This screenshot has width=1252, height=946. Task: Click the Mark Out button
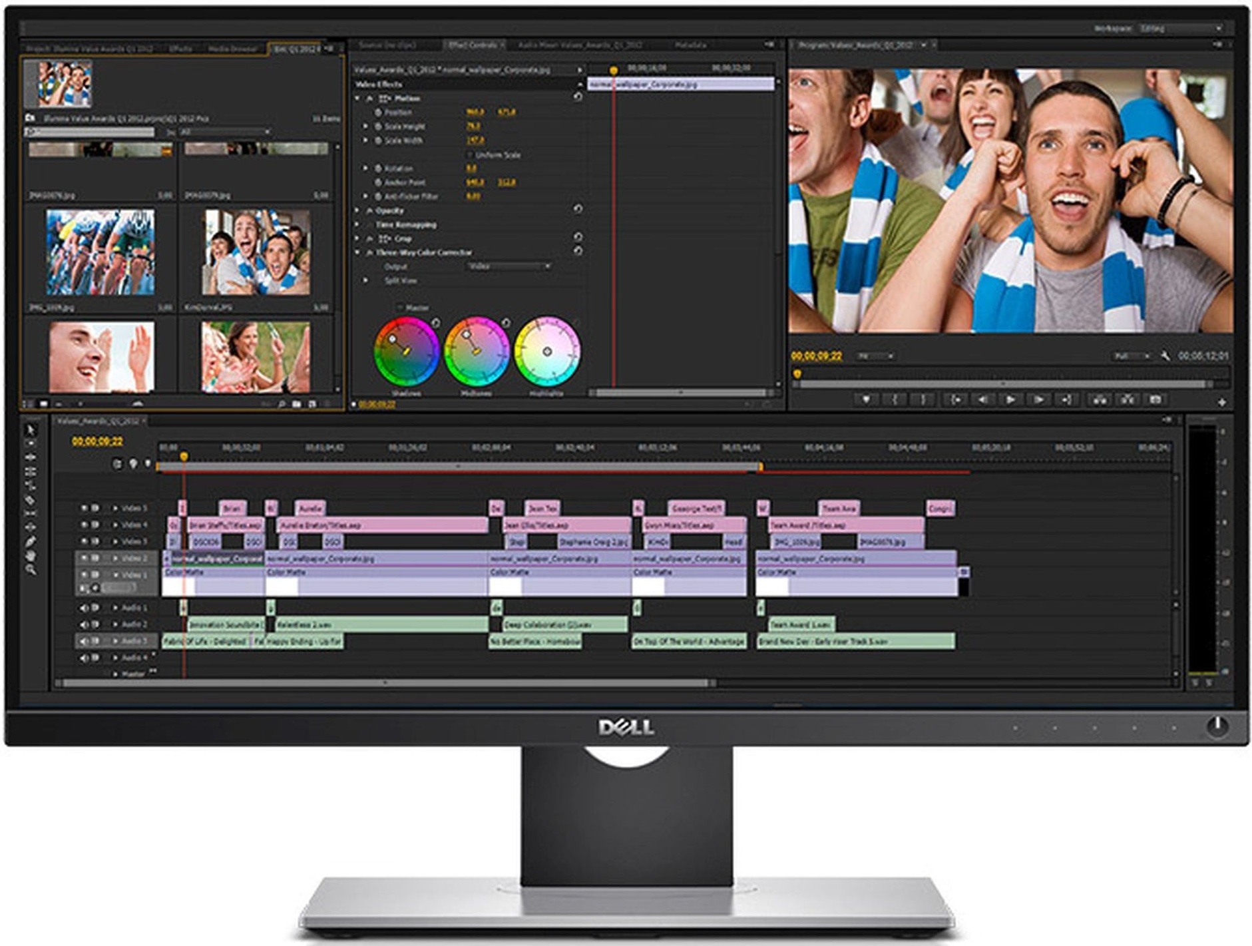coord(924,399)
